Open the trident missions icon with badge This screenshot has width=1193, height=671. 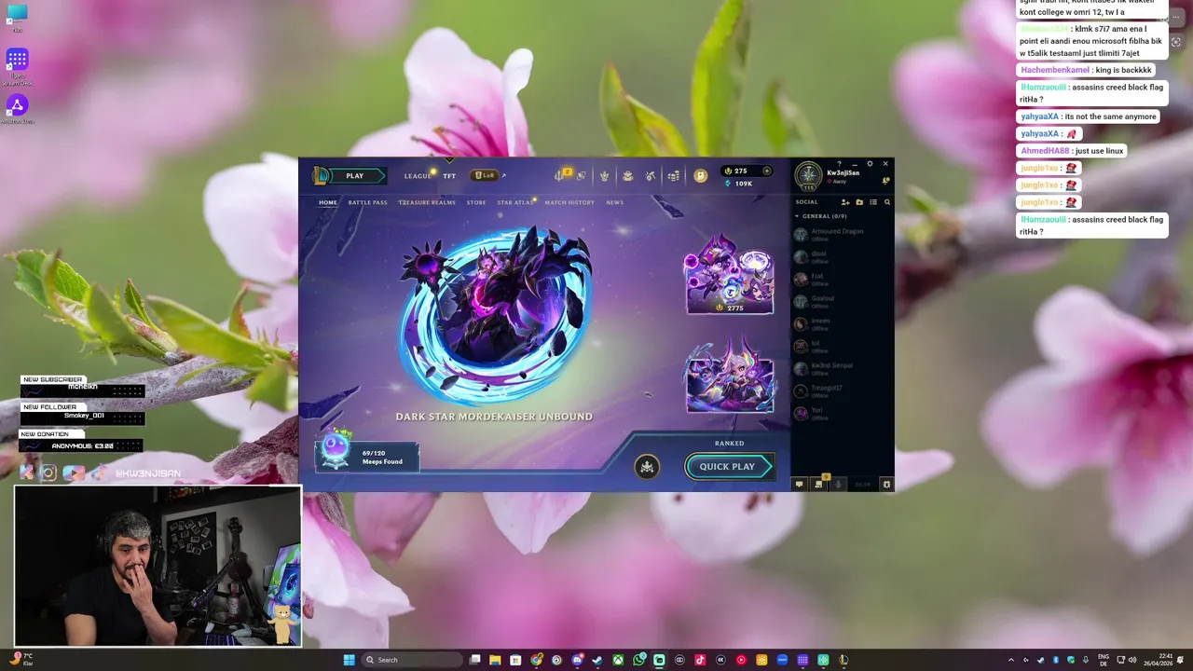[x=560, y=174]
